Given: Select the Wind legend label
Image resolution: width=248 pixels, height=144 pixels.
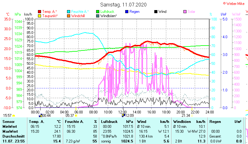Looking at the screenshot, I should (x=163, y=12).
